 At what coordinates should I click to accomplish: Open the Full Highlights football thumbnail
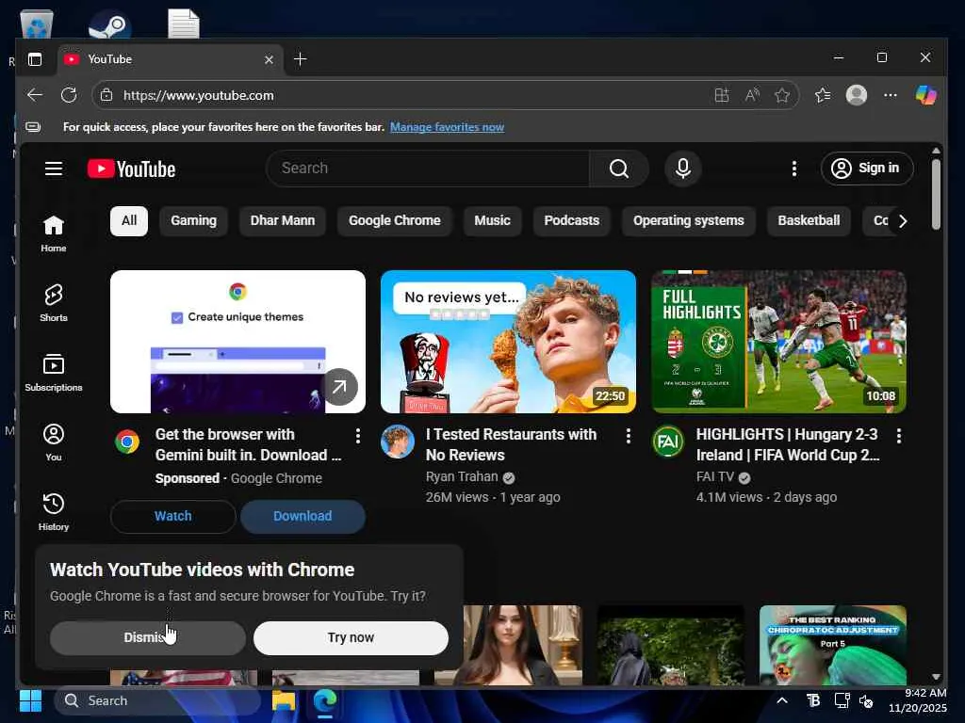click(x=779, y=342)
